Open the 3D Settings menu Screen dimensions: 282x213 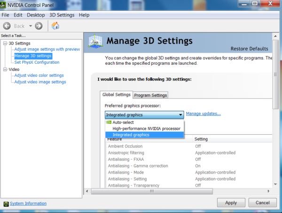point(62,15)
